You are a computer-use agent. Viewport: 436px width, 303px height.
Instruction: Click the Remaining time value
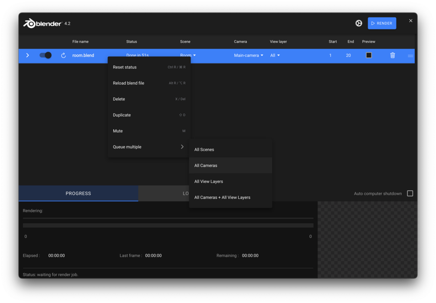click(x=250, y=255)
